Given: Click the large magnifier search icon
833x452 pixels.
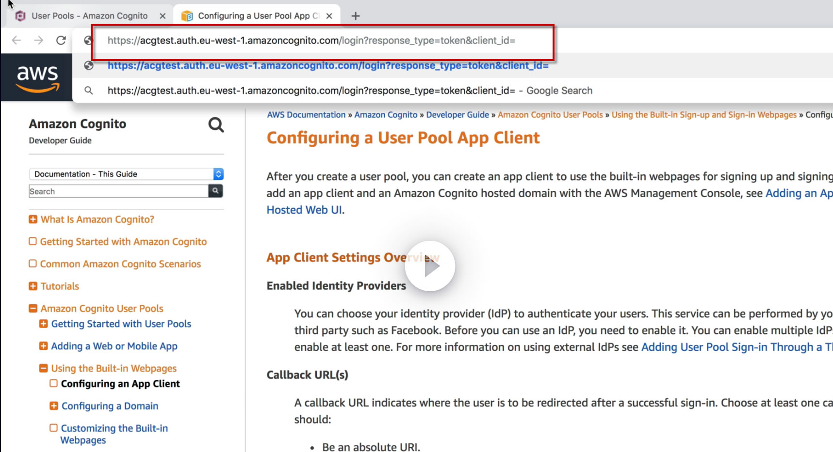Looking at the screenshot, I should point(216,125).
